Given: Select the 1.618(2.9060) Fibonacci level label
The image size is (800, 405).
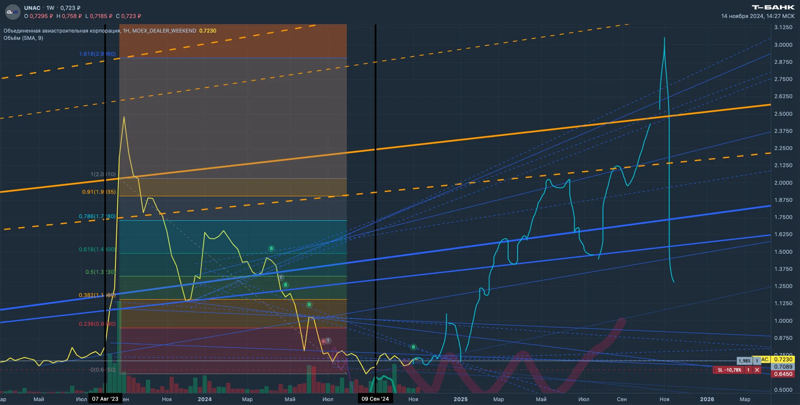Looking at the screenshot, I should point(97,54).
